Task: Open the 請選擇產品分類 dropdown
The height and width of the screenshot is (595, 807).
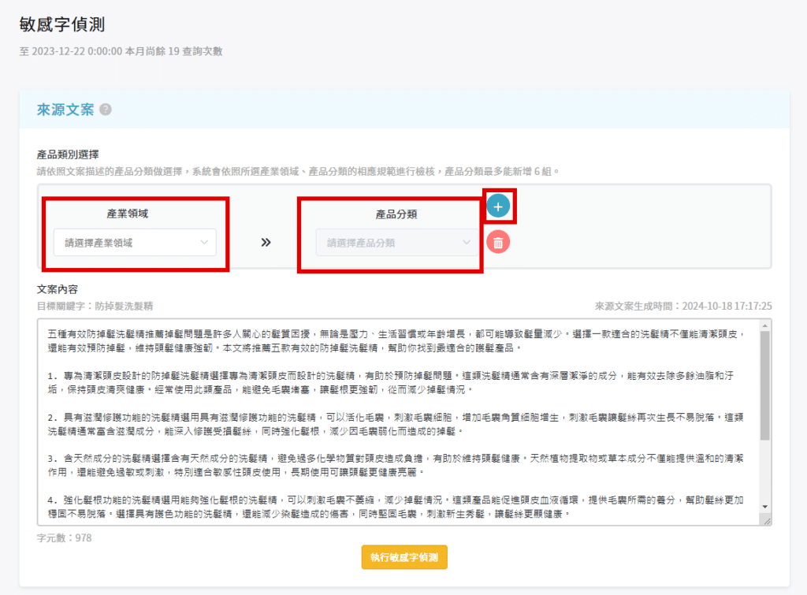Action: click(397, 243)
